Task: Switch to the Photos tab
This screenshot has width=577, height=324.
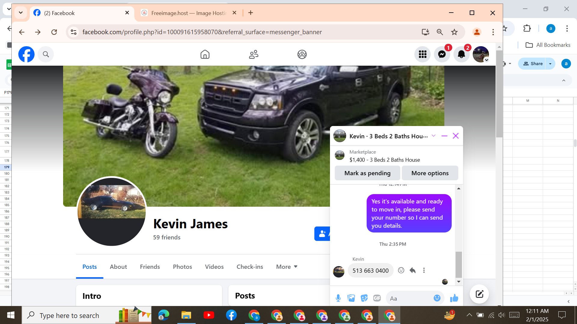Action: click(x=182, y=267)
